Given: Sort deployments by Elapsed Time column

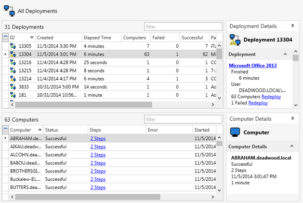Looking at the screenshot, I should (x=102, y=38).
